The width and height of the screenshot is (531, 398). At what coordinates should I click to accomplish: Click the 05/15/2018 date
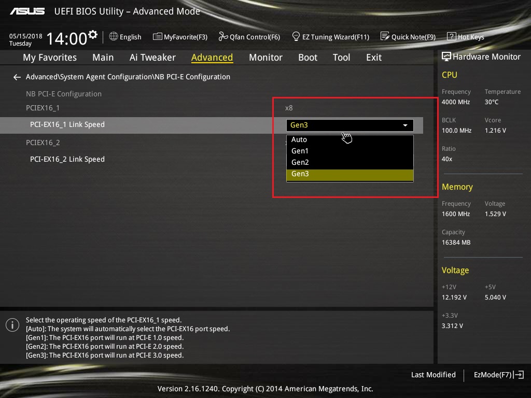[x=26, y=36]
